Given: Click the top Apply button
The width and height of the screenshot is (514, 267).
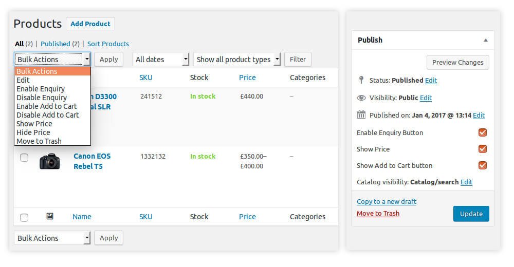Looking at the screenshot, I should coord(109,59).
